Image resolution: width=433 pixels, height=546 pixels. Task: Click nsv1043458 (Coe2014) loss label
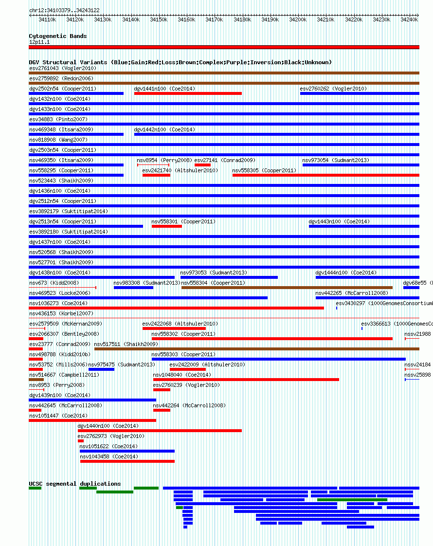pos(109,456)
